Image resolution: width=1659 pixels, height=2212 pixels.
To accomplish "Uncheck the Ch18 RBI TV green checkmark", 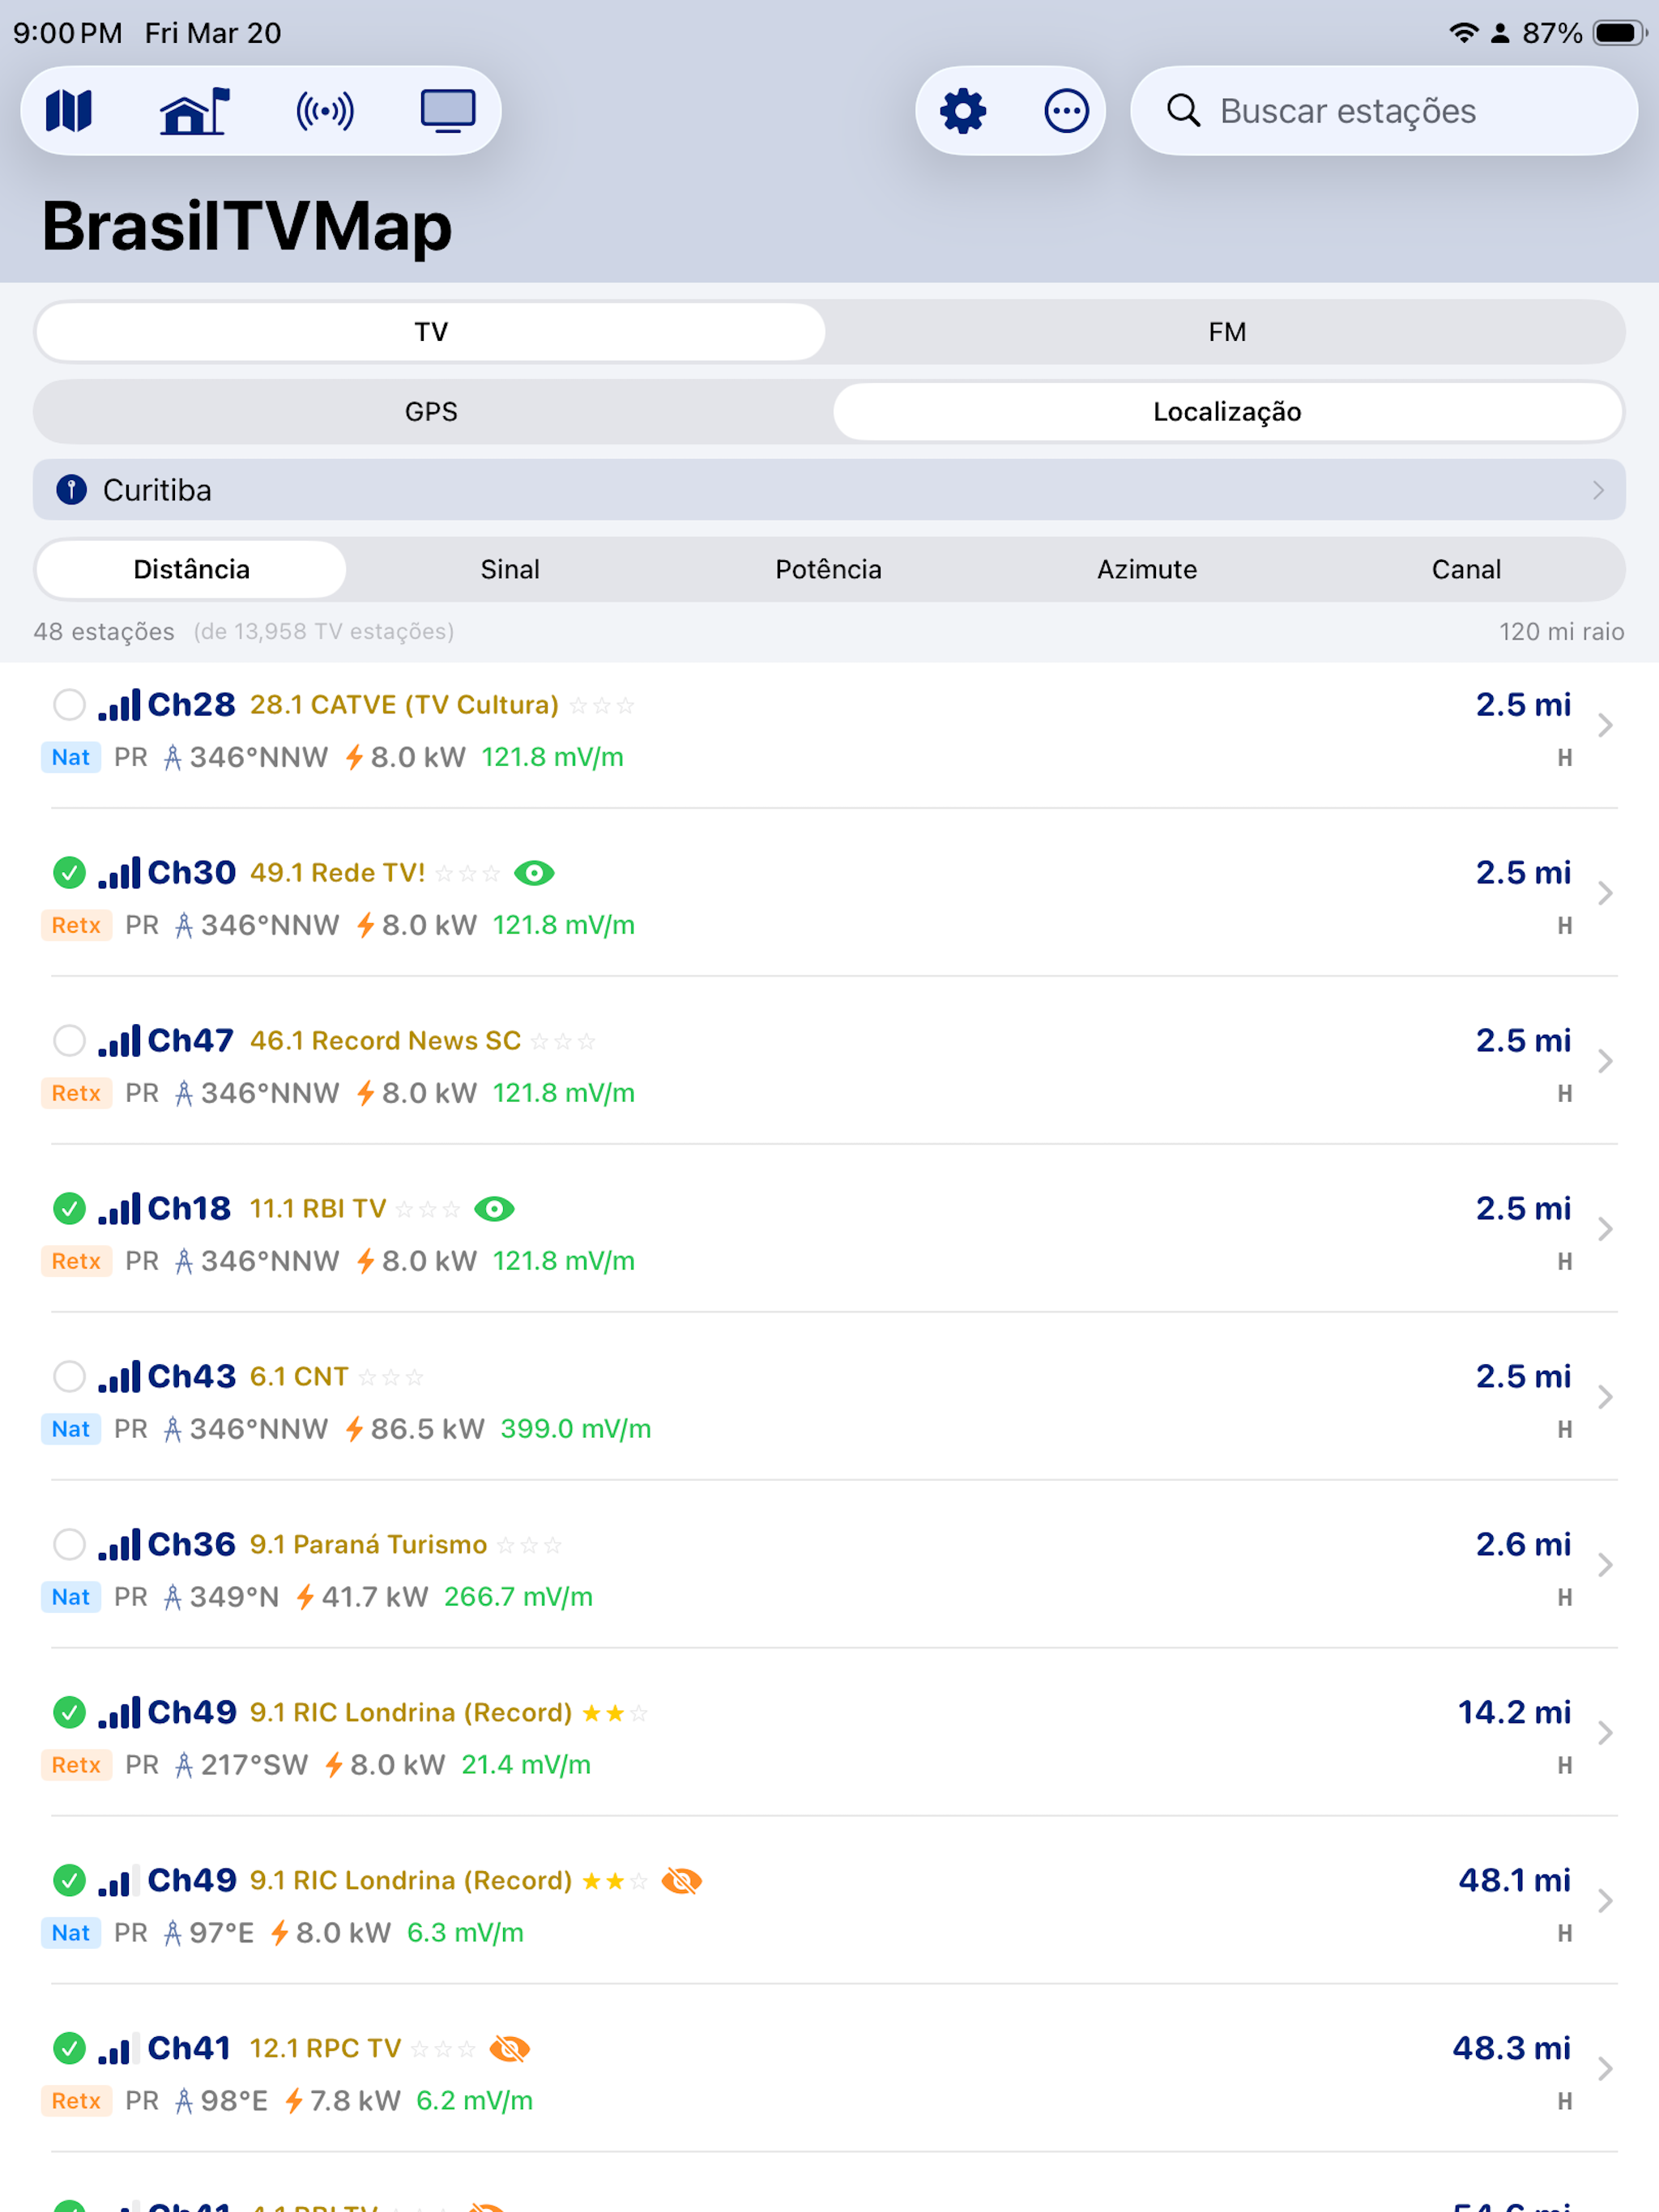I will (x=69, y=1209).
